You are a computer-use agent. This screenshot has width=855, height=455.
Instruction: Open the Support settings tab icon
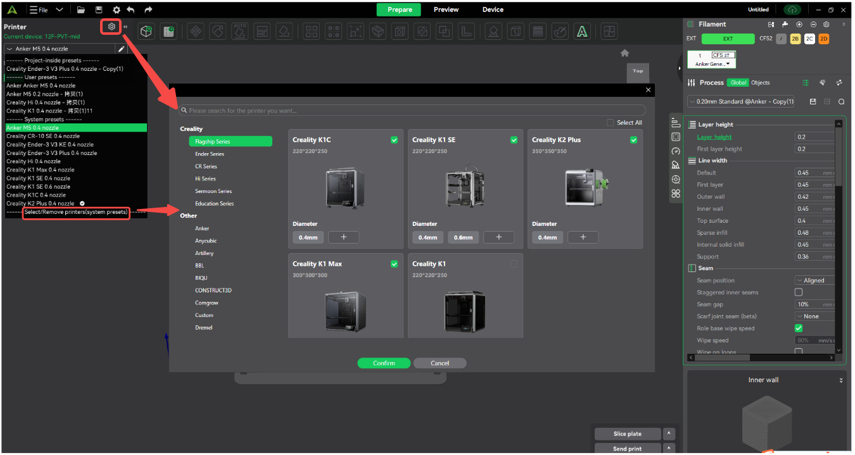[676, 165]
